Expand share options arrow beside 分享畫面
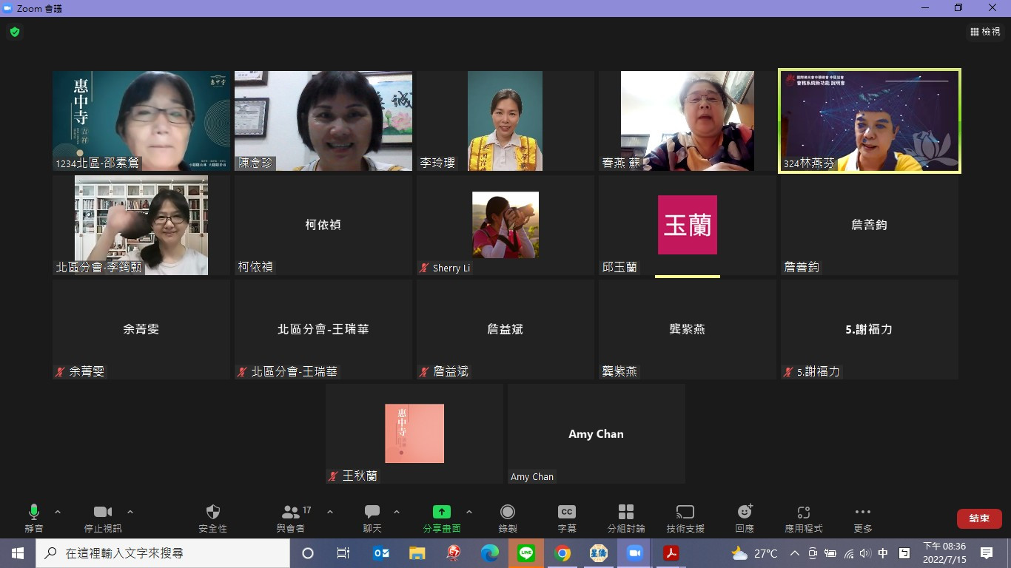 469,512
